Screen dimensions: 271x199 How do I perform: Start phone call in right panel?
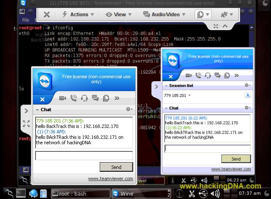[198, 75]
